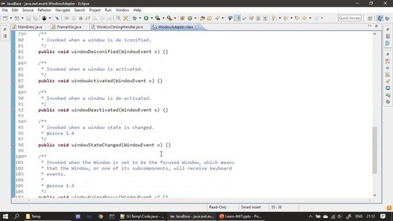Open the Next Annotation dropdown arrow

tap(279, 18)
